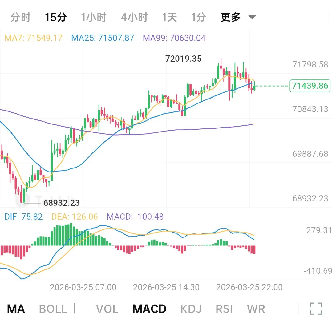
Task: Click the -410.69 MACD axis label
Action: (318, 271)
